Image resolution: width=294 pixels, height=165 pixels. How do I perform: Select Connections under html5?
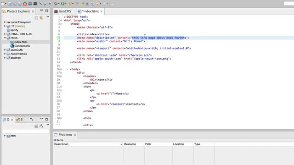22,46
